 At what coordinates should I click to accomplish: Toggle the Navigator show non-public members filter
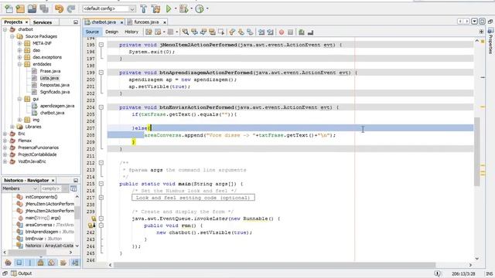click(x=41, y=263)
